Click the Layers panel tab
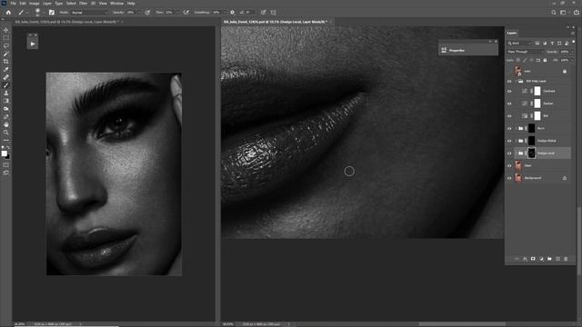Screen dimensions: 582x327 [512, 33]
